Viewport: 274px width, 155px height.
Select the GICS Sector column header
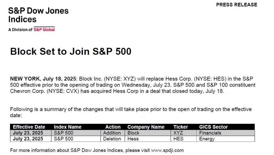213,127
